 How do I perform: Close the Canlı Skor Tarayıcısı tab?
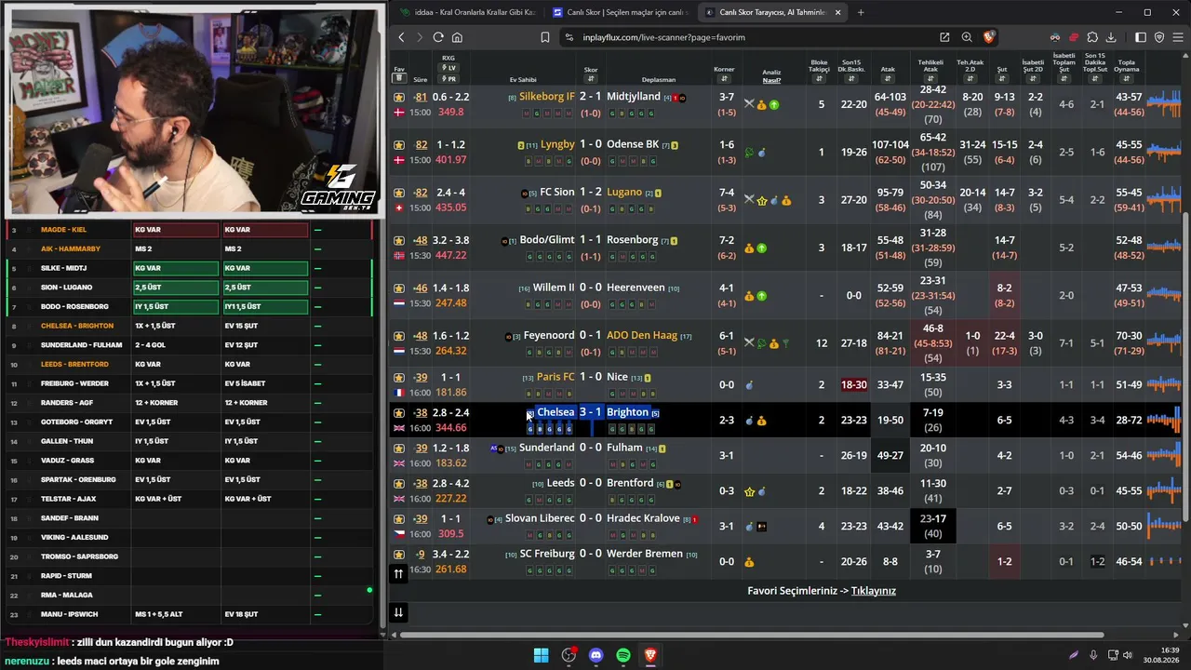coord(837,12)
